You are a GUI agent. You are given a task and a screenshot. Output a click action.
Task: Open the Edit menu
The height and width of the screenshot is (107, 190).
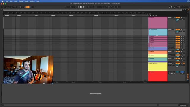(x=15, y=1)
